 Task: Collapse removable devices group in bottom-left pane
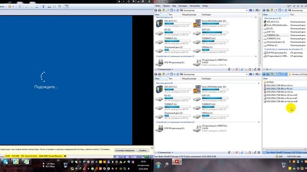click(x=259, y=122)
